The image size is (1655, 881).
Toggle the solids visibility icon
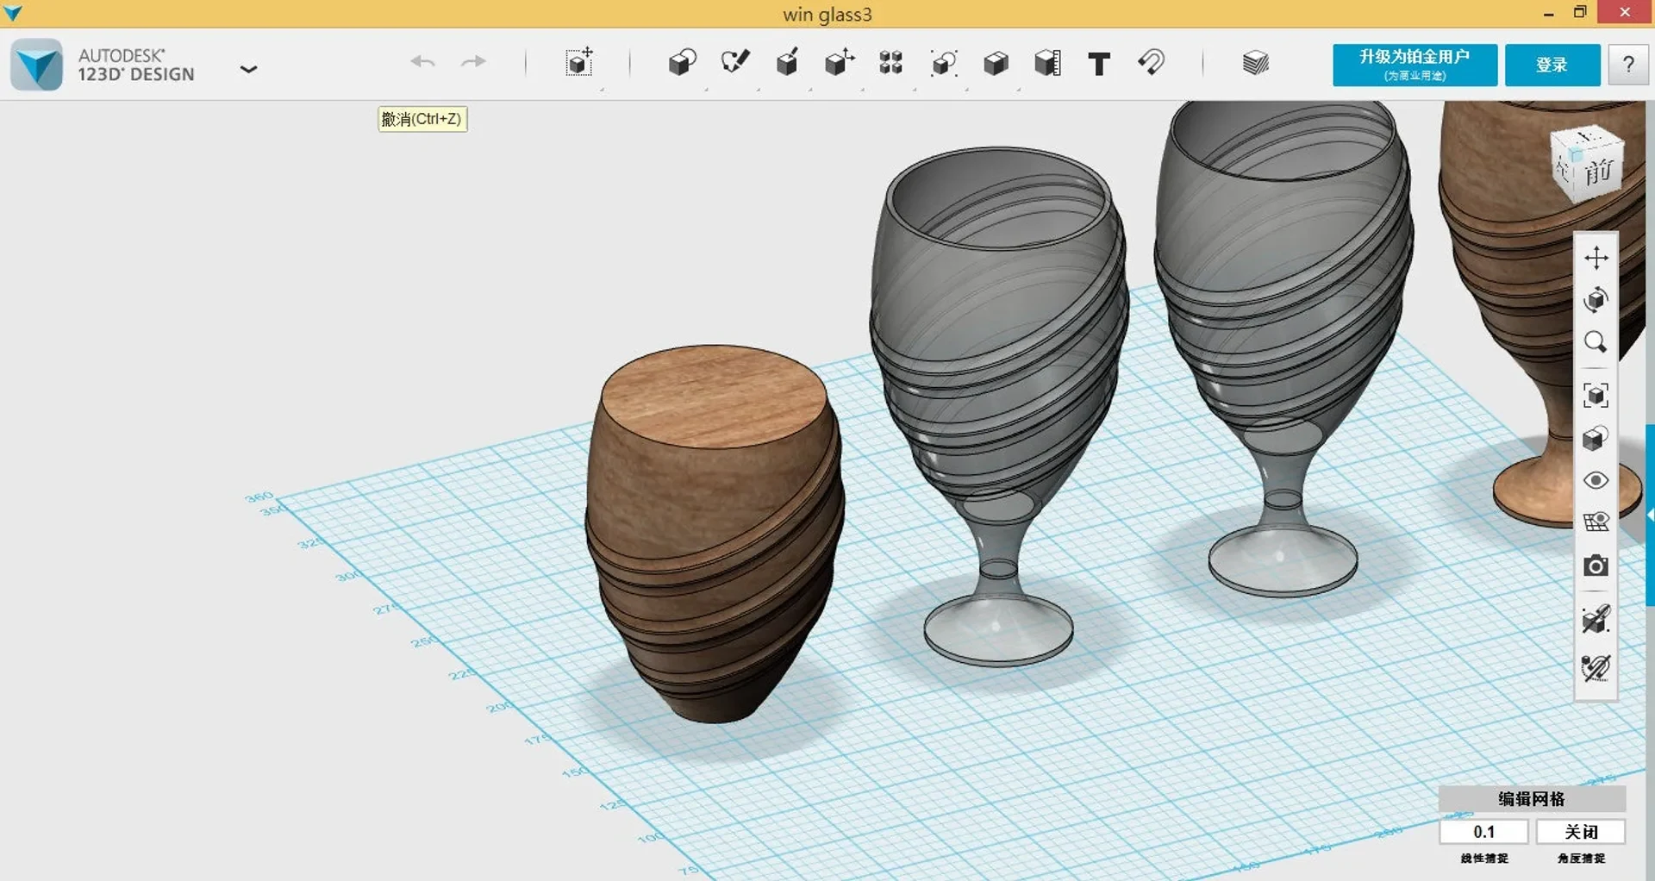(x=1596, y=619)
